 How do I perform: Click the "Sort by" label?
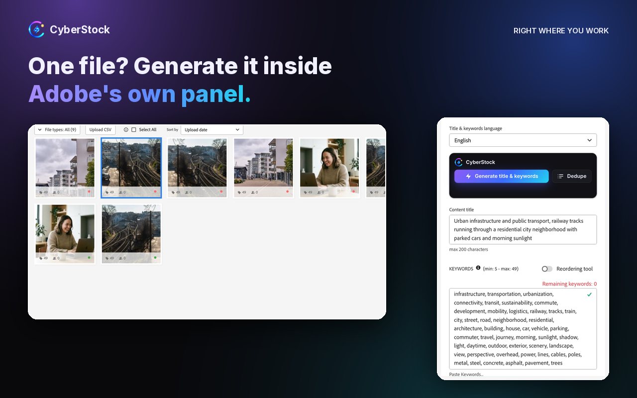coord(172,130)
